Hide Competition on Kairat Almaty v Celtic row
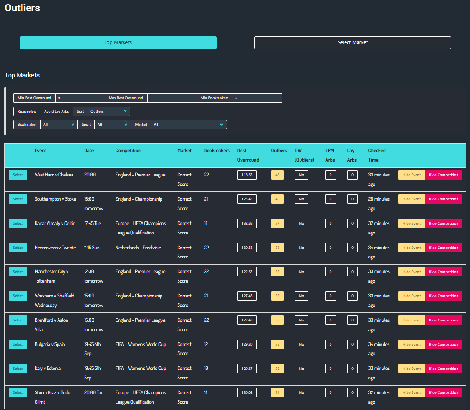Screen dimensions: 470x410 (443, 223)
